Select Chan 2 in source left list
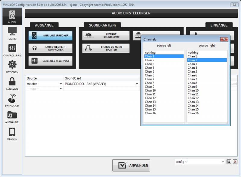The height and width of the screenshot is (177, 241). pyautogui.click(x=164, y=60)
